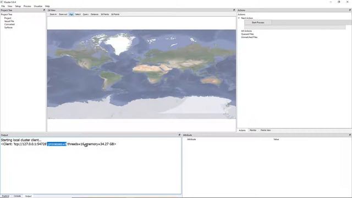Select Unmatched Files in Actions tree
The width and height of the screenshot is (352, 198).
point(249,37)
